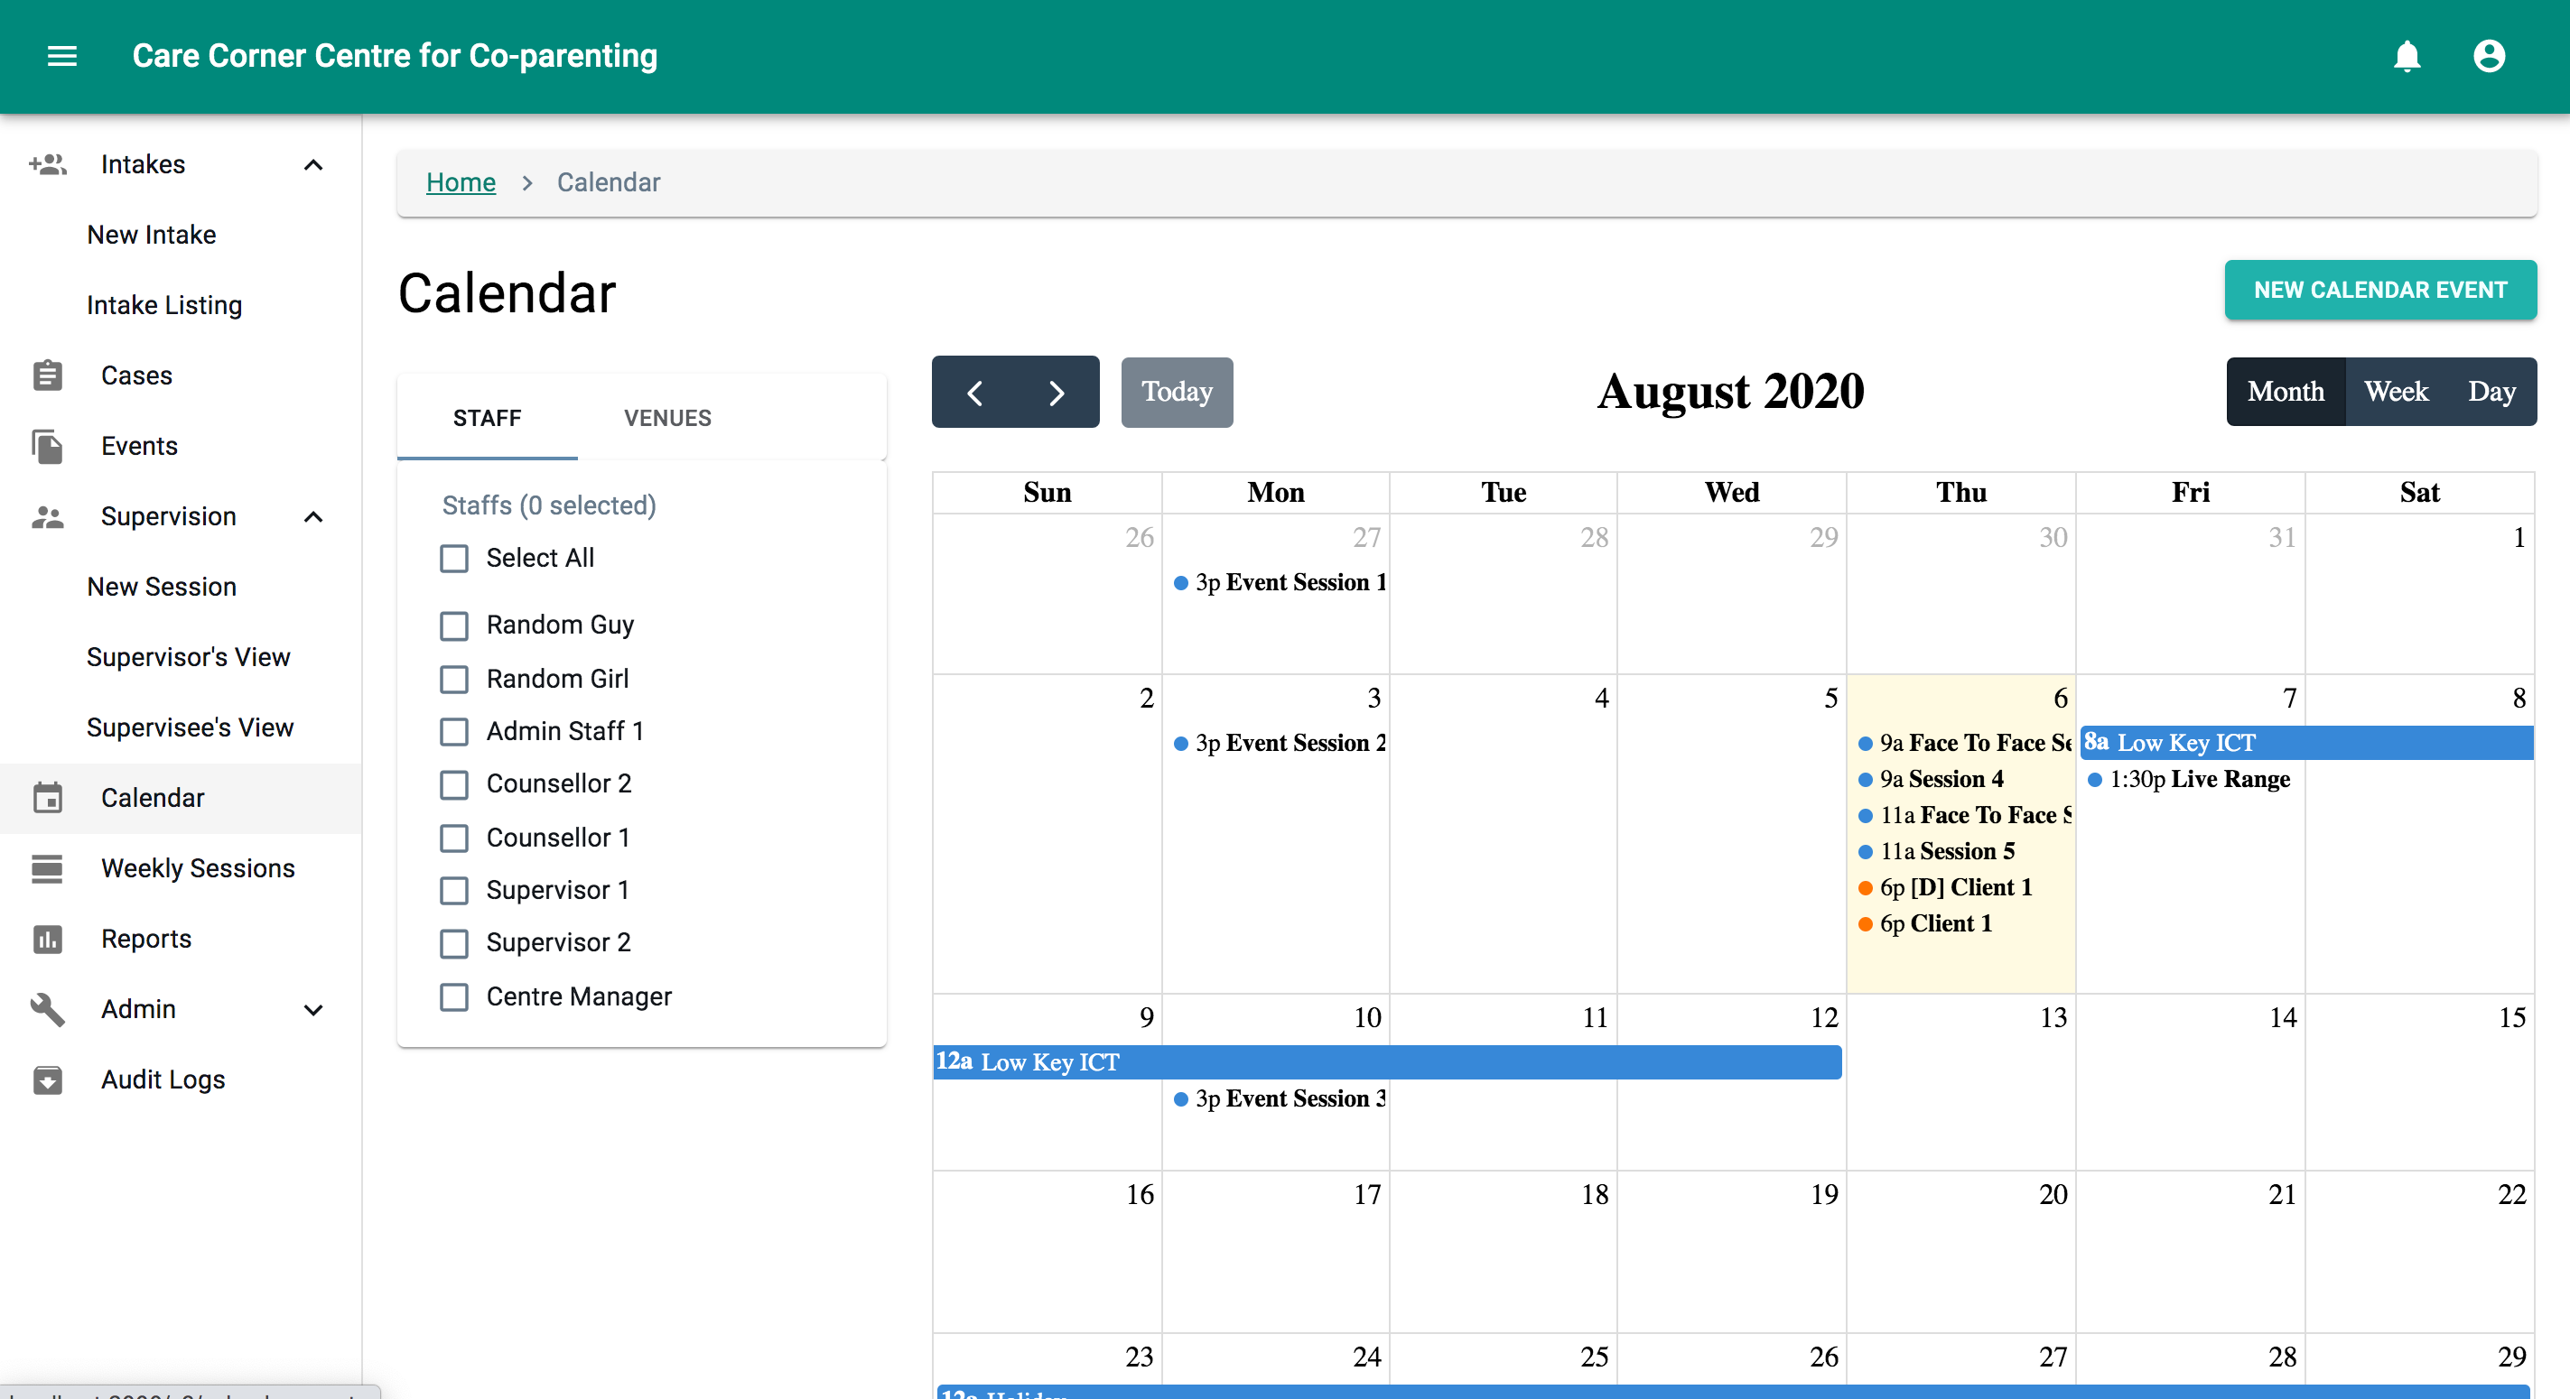
Task: Follow the Home breadcrumb link
Action: point(460,182)
